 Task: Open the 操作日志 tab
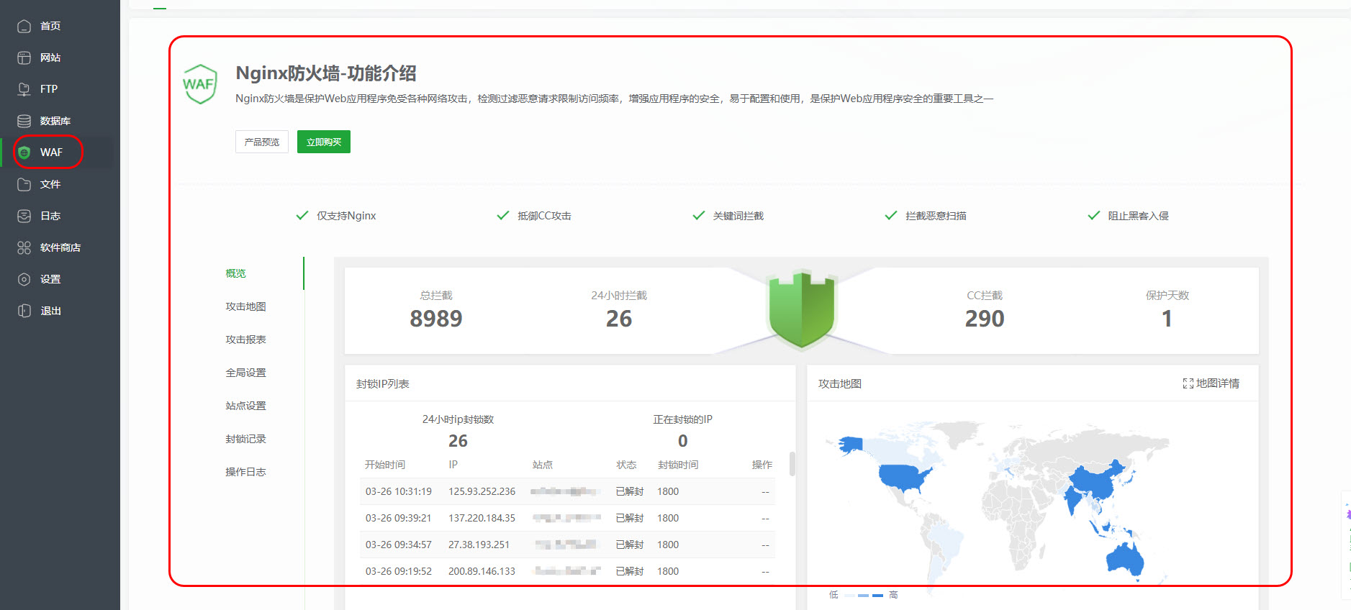tap(246, 472)
